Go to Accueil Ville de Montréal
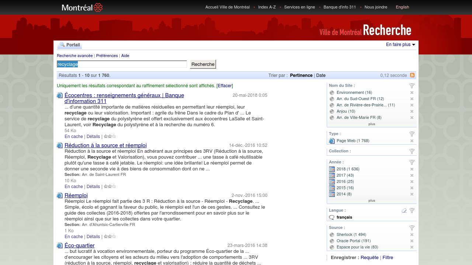 (228, 7)
